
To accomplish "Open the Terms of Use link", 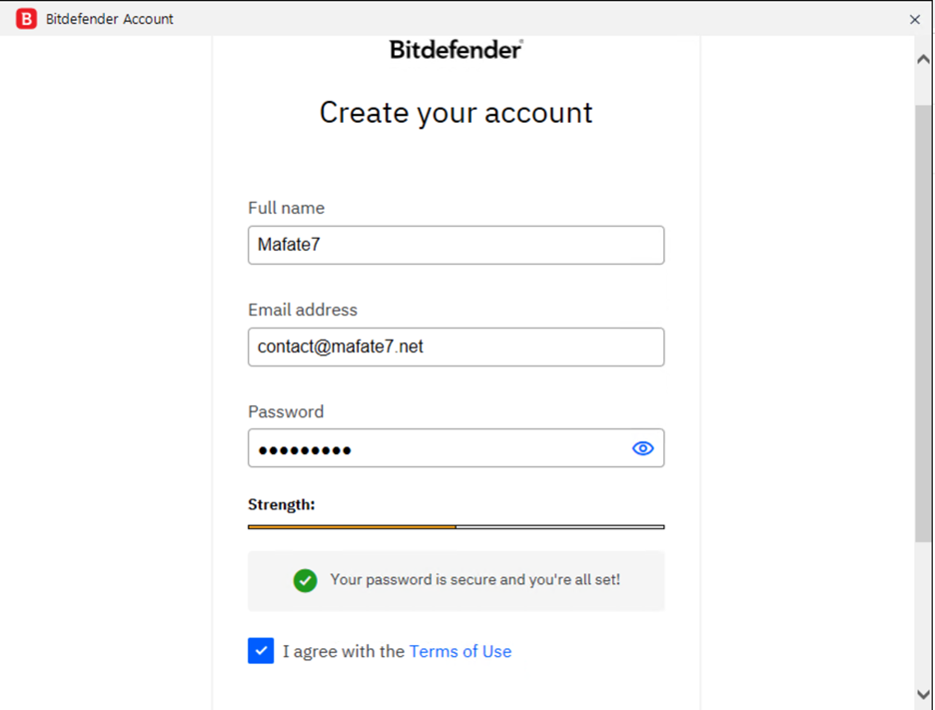I will tap(461, 651).
